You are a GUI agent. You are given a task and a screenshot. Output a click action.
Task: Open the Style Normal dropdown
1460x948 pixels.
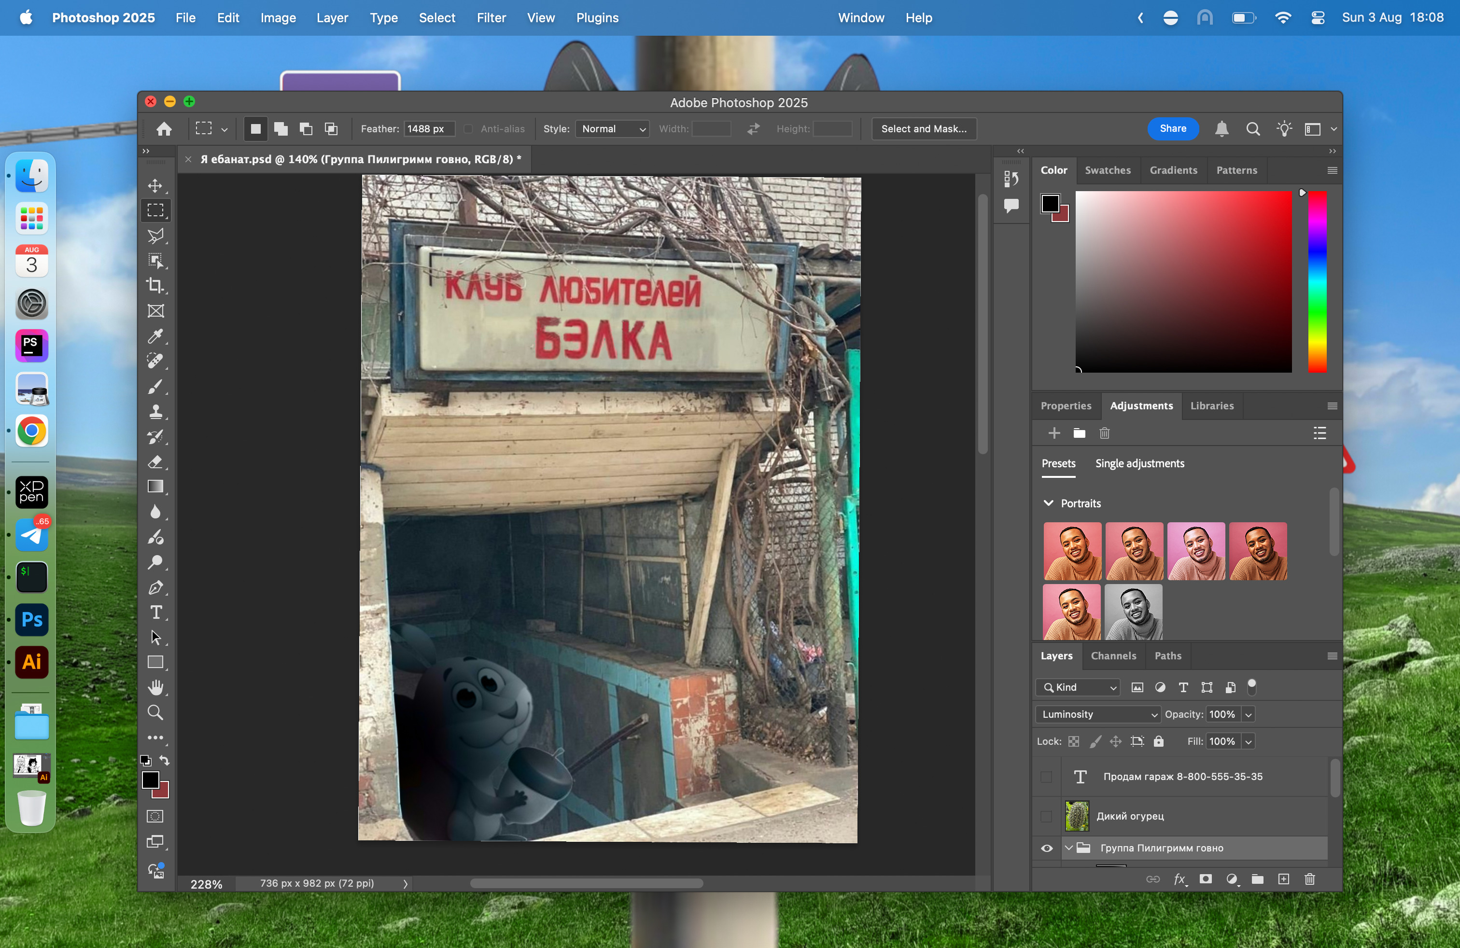pyautogui.click(x=612, y=129)
